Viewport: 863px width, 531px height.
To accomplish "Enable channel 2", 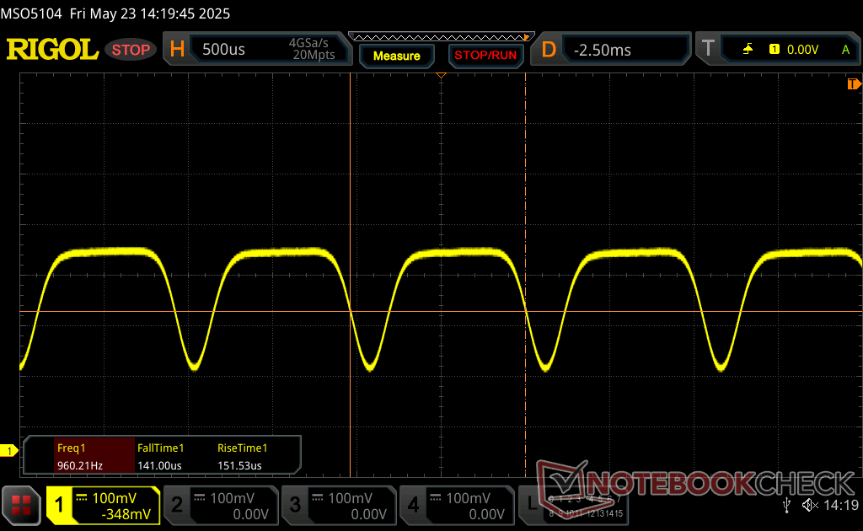I will [220, 506].
